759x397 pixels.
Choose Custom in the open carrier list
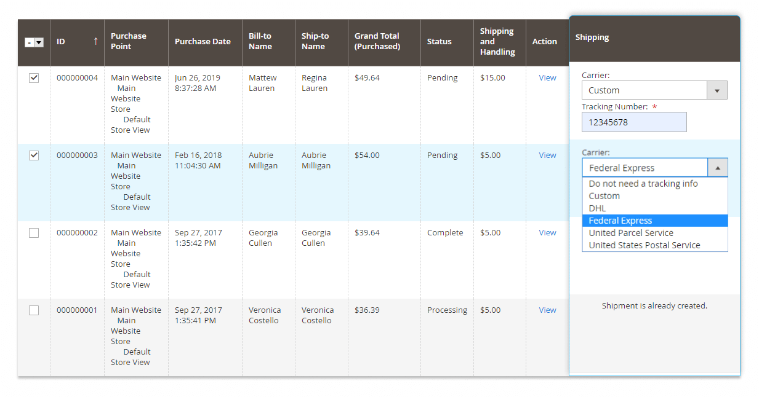(x=604, y=196)
